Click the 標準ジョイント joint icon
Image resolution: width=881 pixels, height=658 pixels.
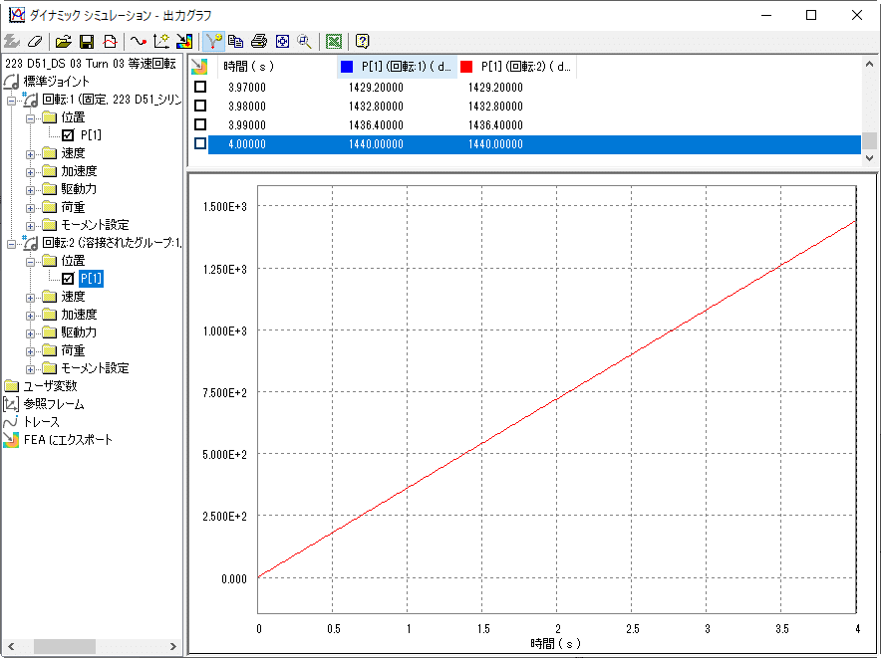pos(11,82)
